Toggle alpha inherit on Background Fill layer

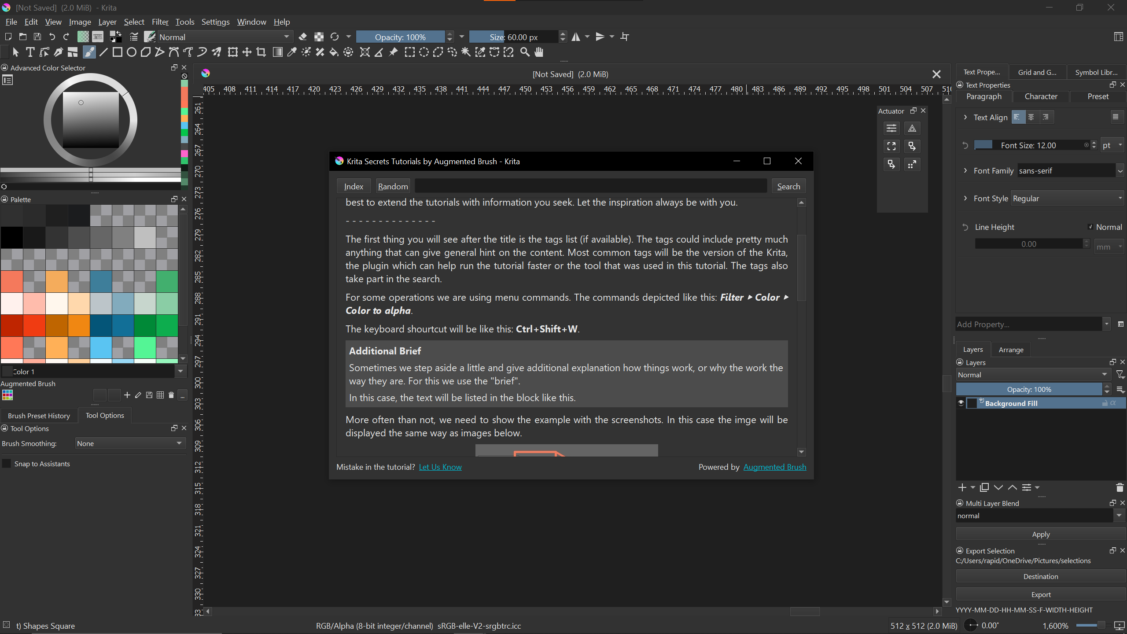[1113, 403]
